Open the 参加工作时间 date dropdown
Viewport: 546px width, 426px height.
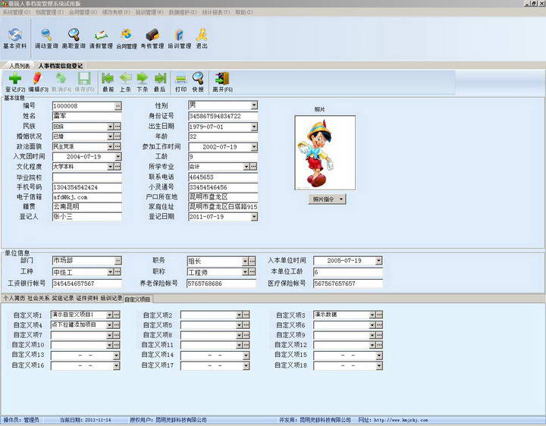click(x=254, y=147)
